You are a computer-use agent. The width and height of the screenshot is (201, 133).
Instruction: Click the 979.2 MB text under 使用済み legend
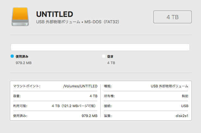(24, 63)
